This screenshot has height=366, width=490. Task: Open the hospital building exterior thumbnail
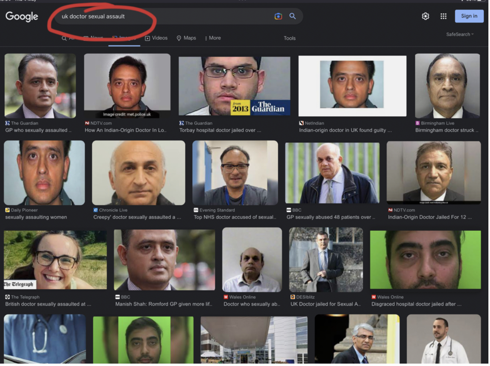point(254,340)
